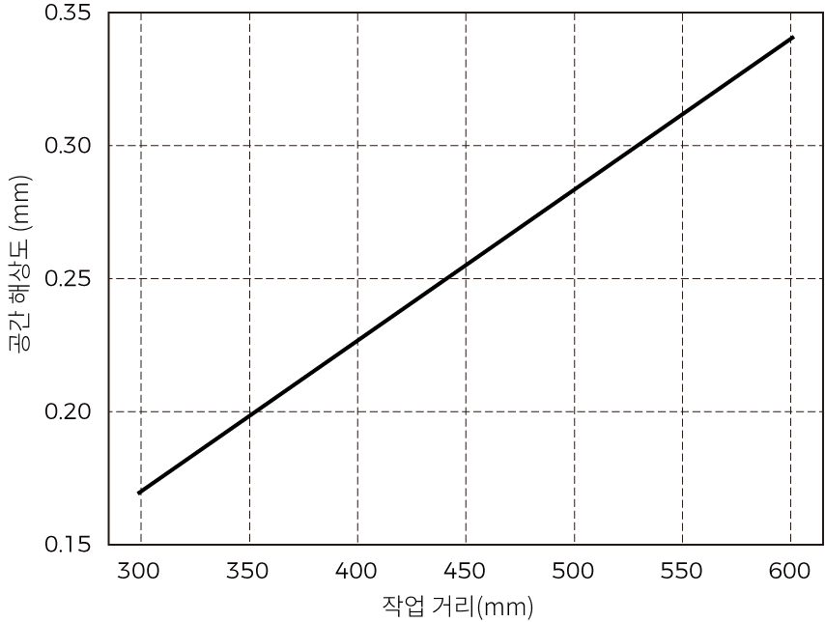Viewport: 825px width, 622px height.
Task: Click the 400 x-axis tick label
Action: 357,571
